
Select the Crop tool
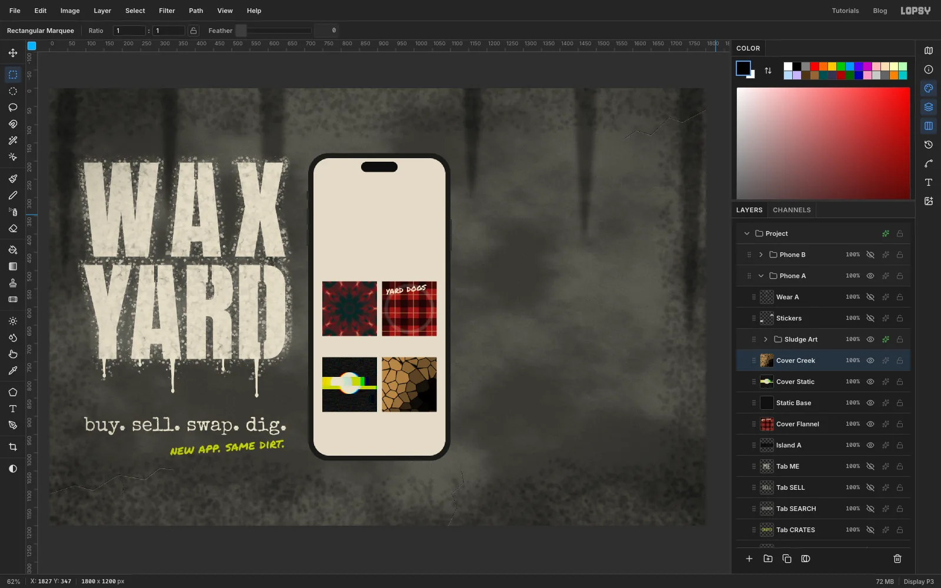13,447
